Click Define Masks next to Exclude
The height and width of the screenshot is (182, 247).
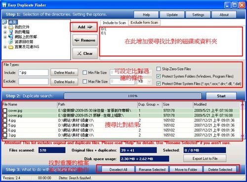[64, 82]
